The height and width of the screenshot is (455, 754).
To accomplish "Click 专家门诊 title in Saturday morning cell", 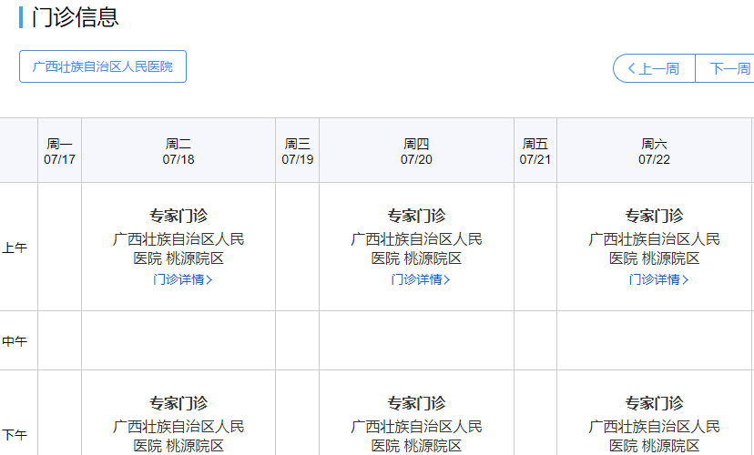I will click(654, 216).
